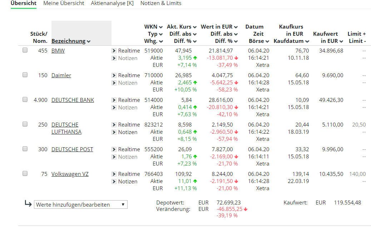
Task: Click green up arrow beside Volkswagen 11,01
Action: click(195, 181)
